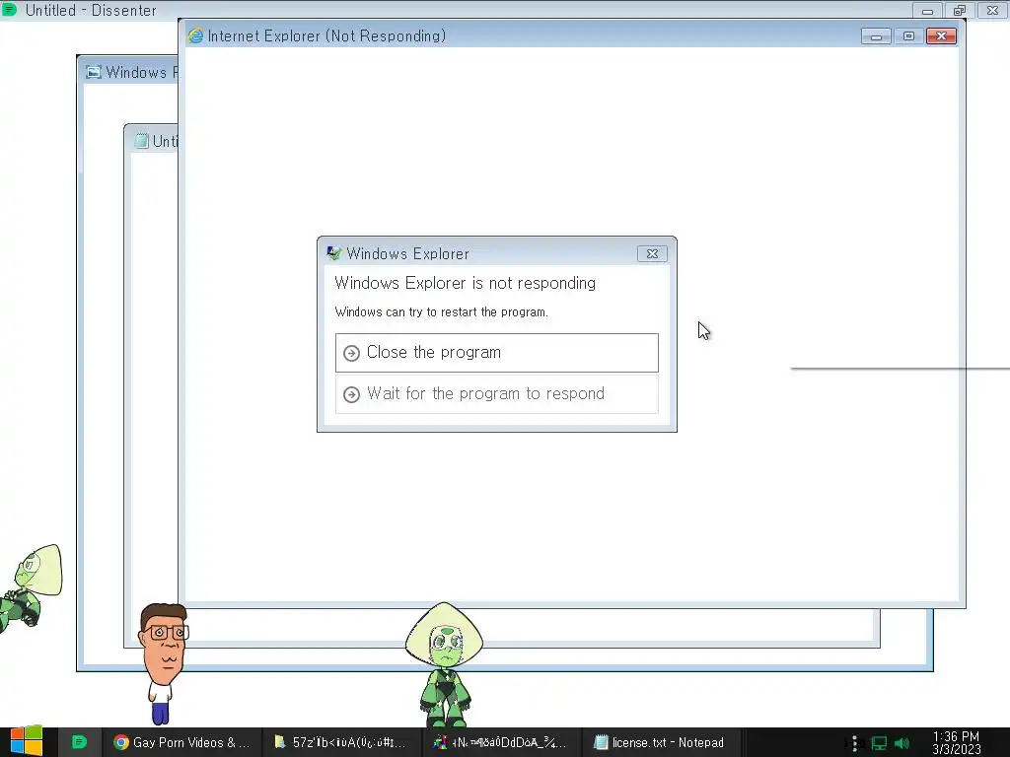Close the not-responding Internet Explorer window

coord(941,36)
